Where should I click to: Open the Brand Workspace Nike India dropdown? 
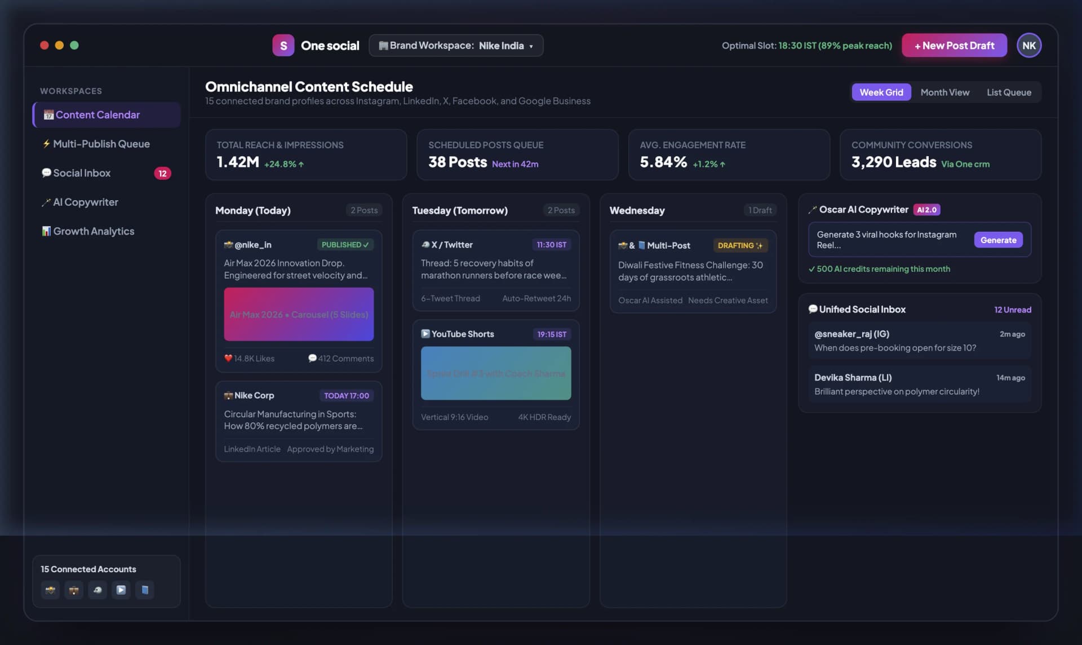click(456, 46)
